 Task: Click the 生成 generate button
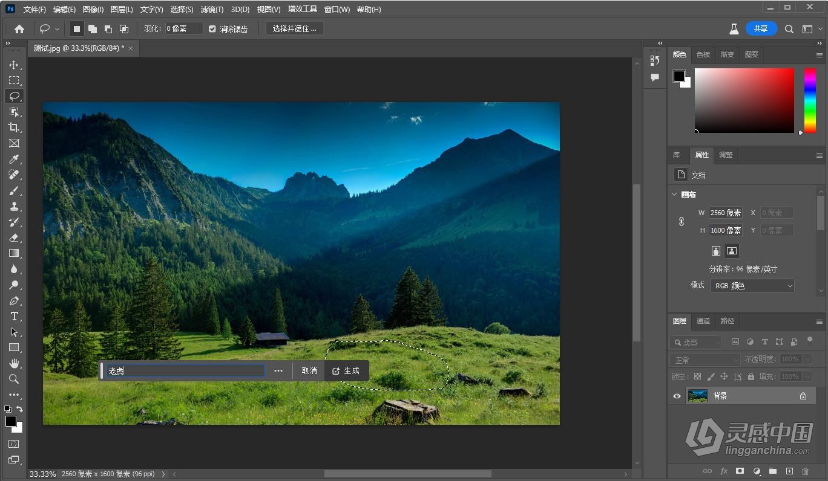pyautogui.click(x=346, y=370)
